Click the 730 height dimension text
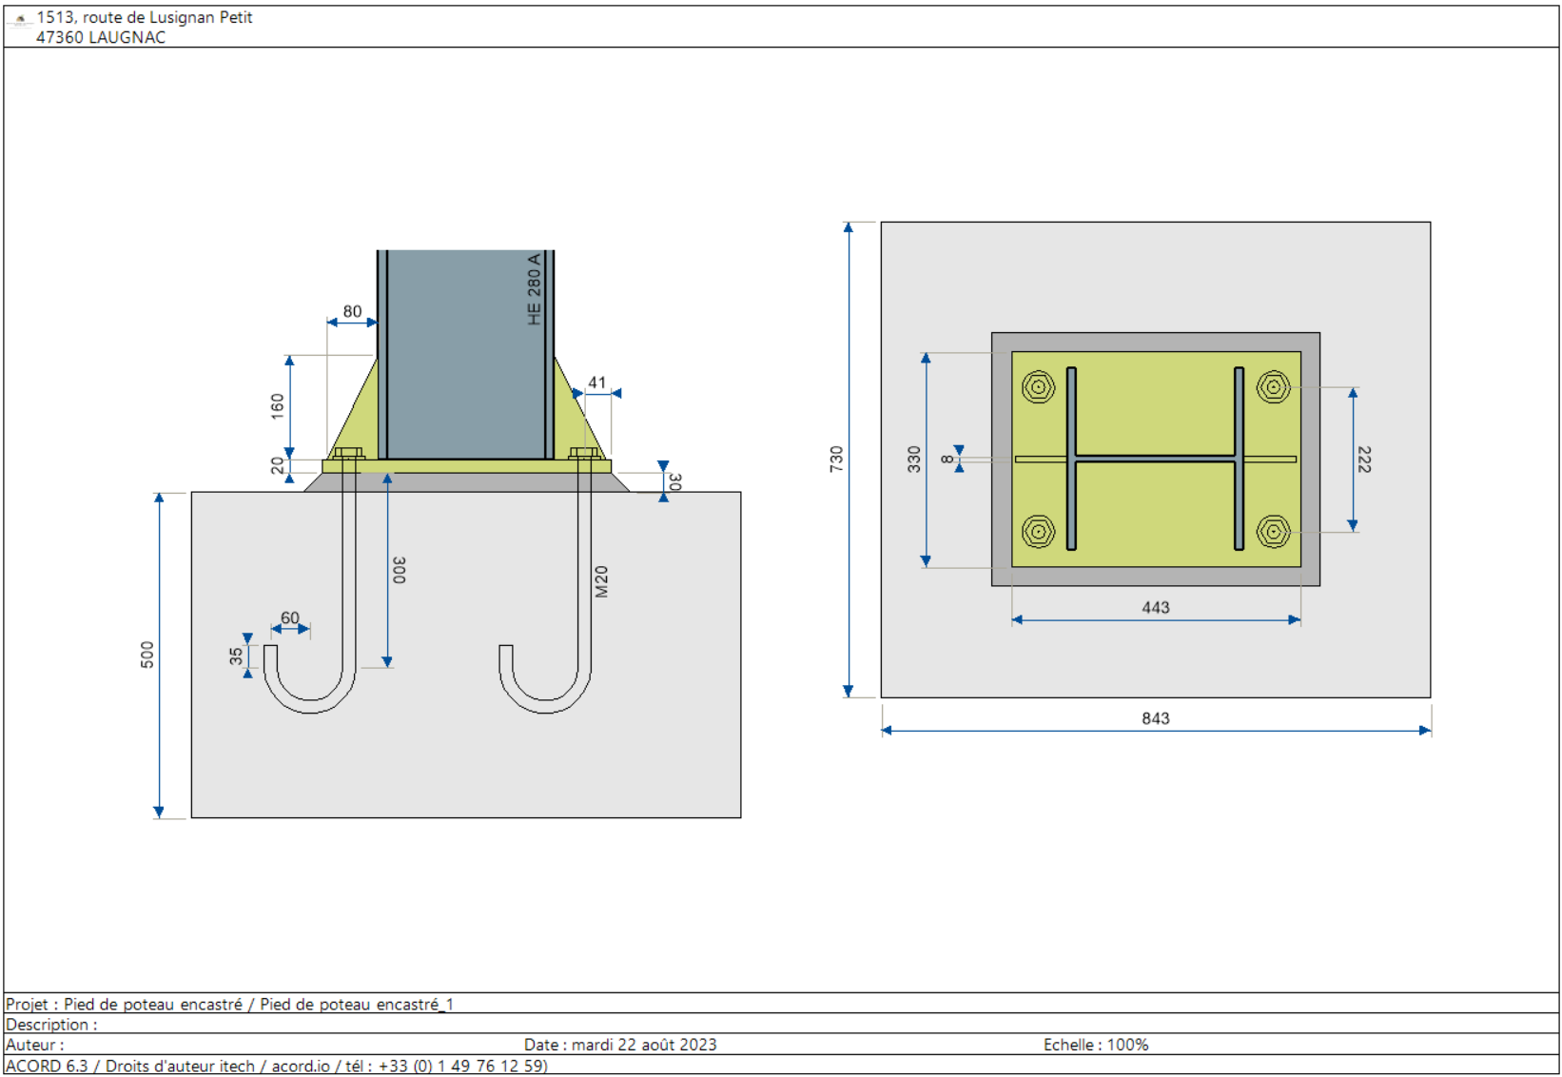 tap(836, 459)
